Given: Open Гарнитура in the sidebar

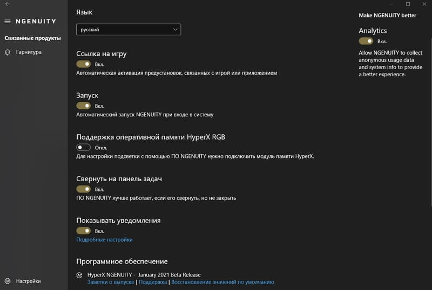Looking at the screenshot, I should click(x=29, y=52).
